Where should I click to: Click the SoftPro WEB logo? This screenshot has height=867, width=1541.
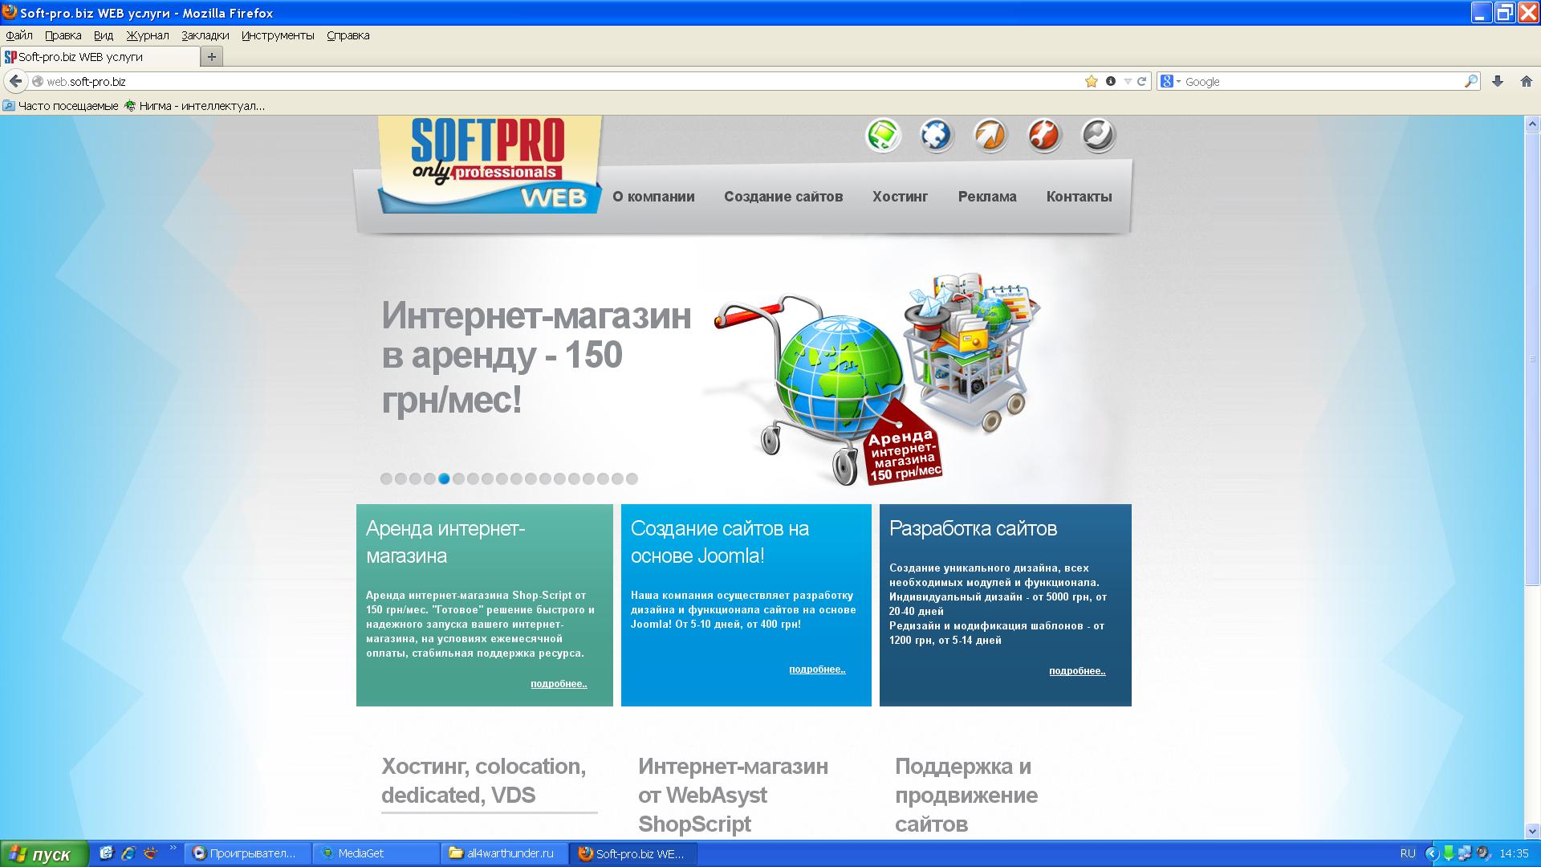click(x=490, y=165)
